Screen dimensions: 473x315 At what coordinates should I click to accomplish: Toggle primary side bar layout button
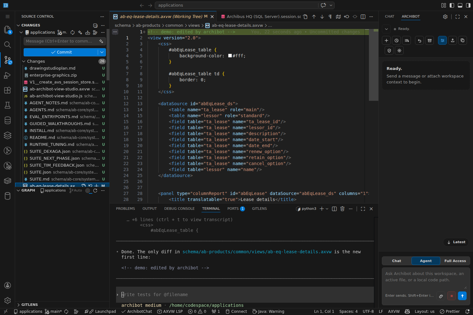click(452, 5)
